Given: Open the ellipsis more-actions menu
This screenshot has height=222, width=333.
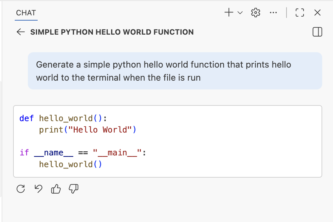Looking at the screenshot, I should [273, 12].
